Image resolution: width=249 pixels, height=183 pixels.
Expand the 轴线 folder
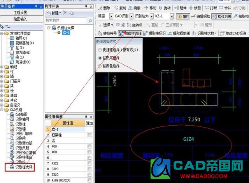click(x=2, y=67)
